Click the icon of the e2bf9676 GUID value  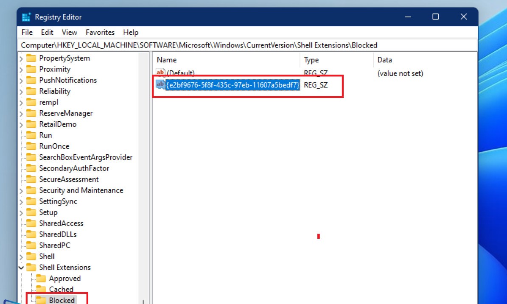coord(160,85)
